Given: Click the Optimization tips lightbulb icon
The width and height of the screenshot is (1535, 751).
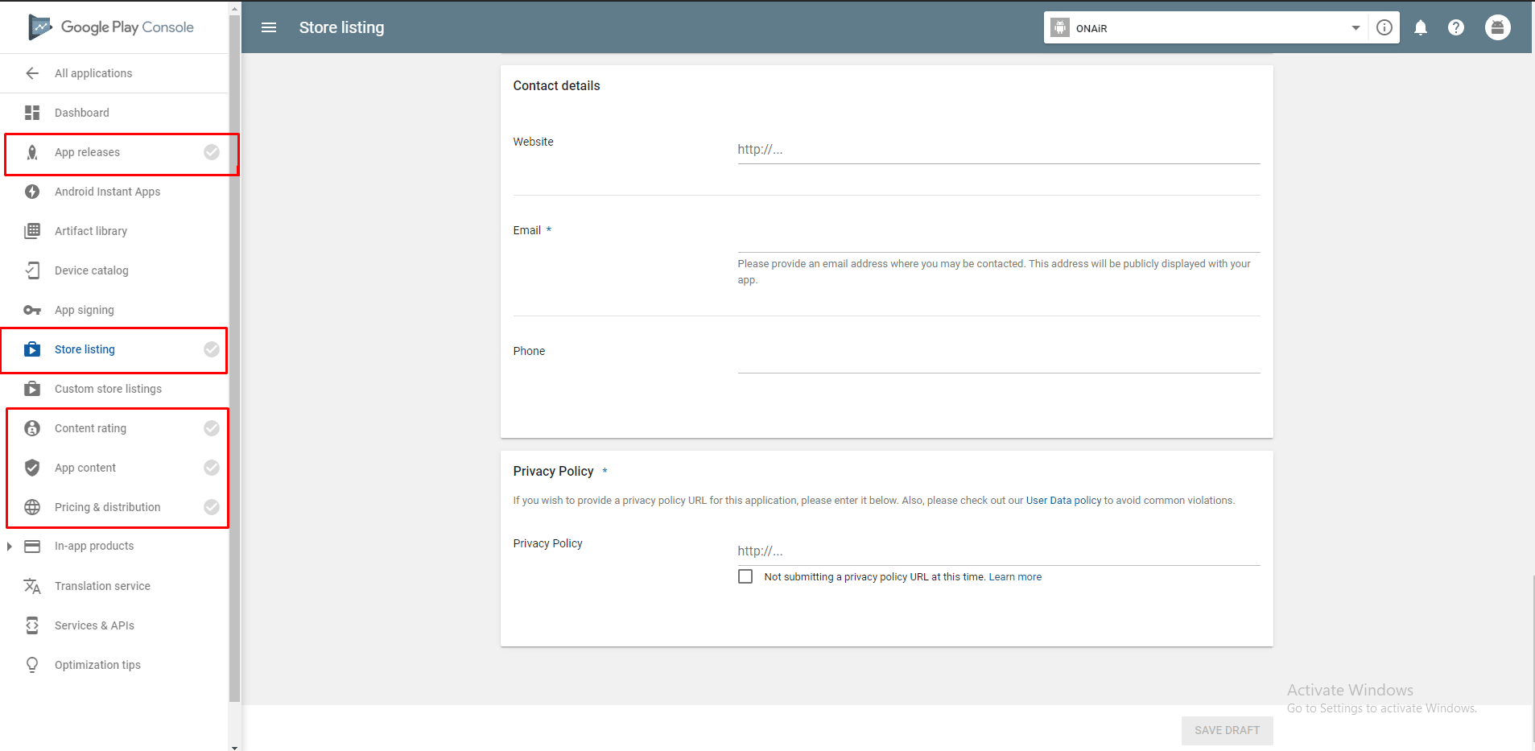Looking at the screenshot, I should click(32, 665).
